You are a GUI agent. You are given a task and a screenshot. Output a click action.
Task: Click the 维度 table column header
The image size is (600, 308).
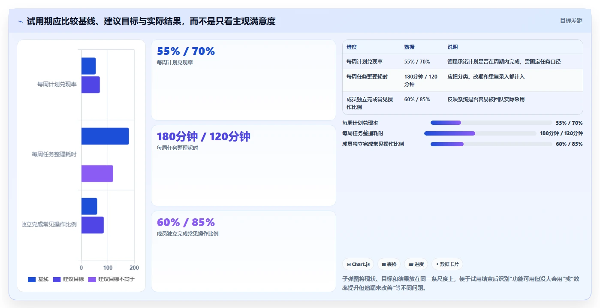click(352, 47)
